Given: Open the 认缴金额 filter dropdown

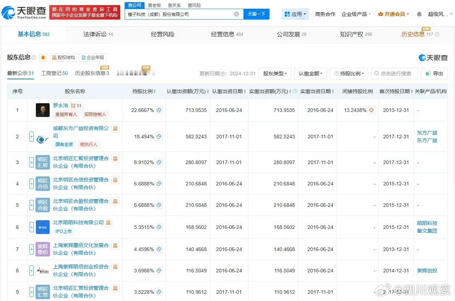Looking at the screenshot, I should point(310,74).
